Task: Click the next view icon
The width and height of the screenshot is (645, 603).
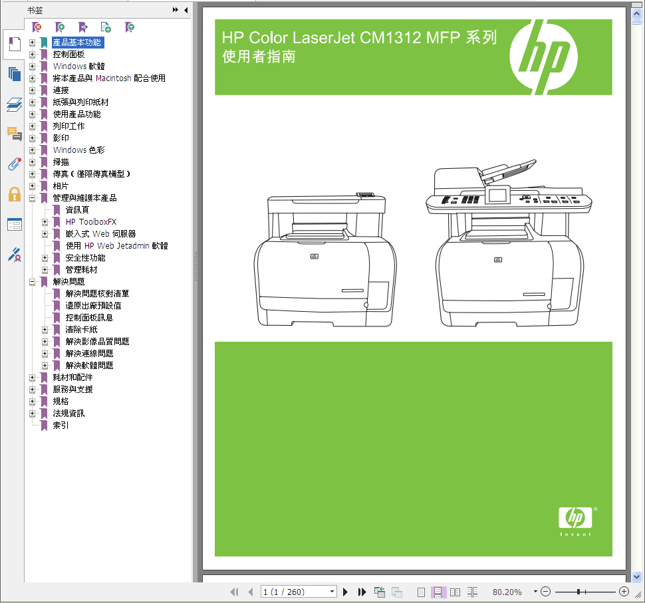Action: pos(396,592)
